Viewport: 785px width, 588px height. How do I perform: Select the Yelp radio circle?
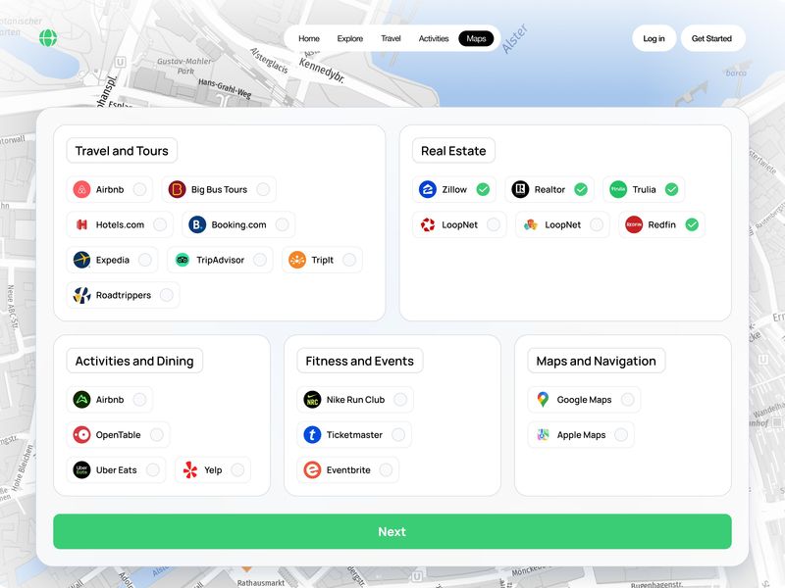(237, 470)
